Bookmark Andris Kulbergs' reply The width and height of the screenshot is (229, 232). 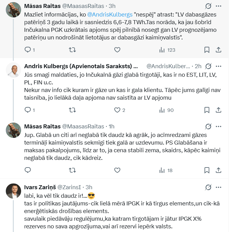[207, 110]
